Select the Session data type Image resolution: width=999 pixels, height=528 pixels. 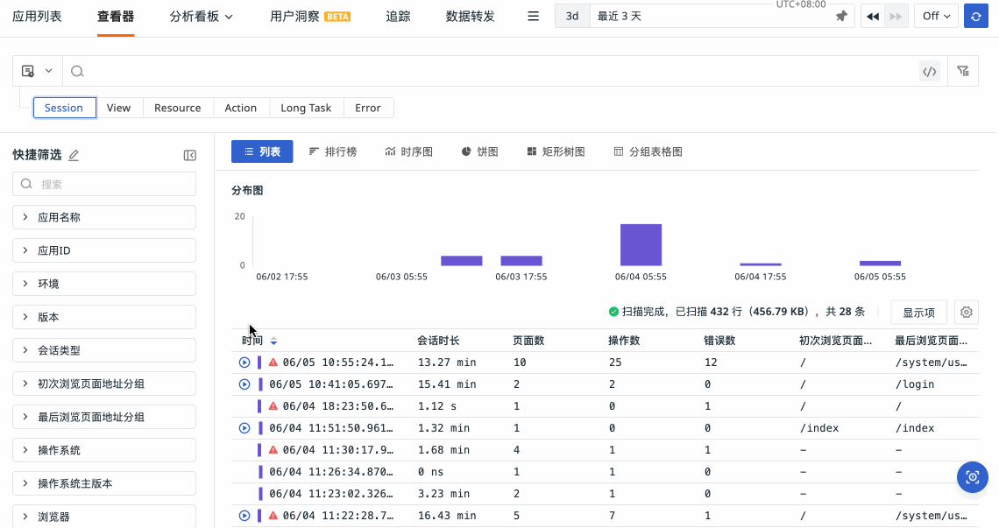64,108
